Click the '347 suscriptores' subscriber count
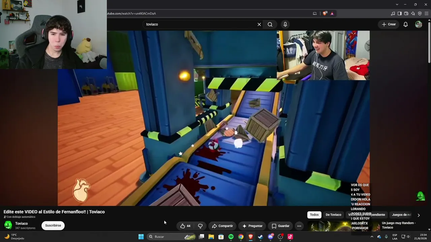Image resolution: width=431 pixels, height=242 pixels. 25,228
